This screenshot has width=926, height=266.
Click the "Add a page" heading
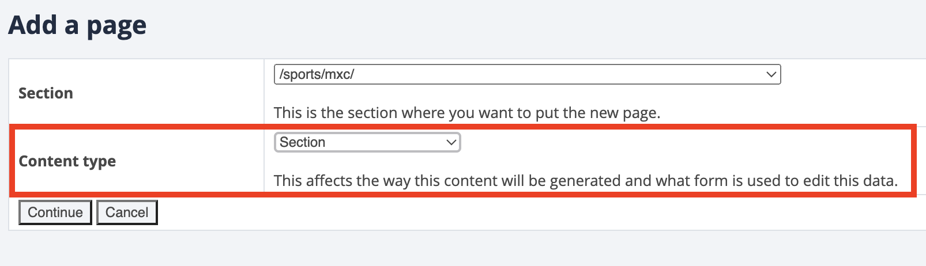tap(77, 25)
